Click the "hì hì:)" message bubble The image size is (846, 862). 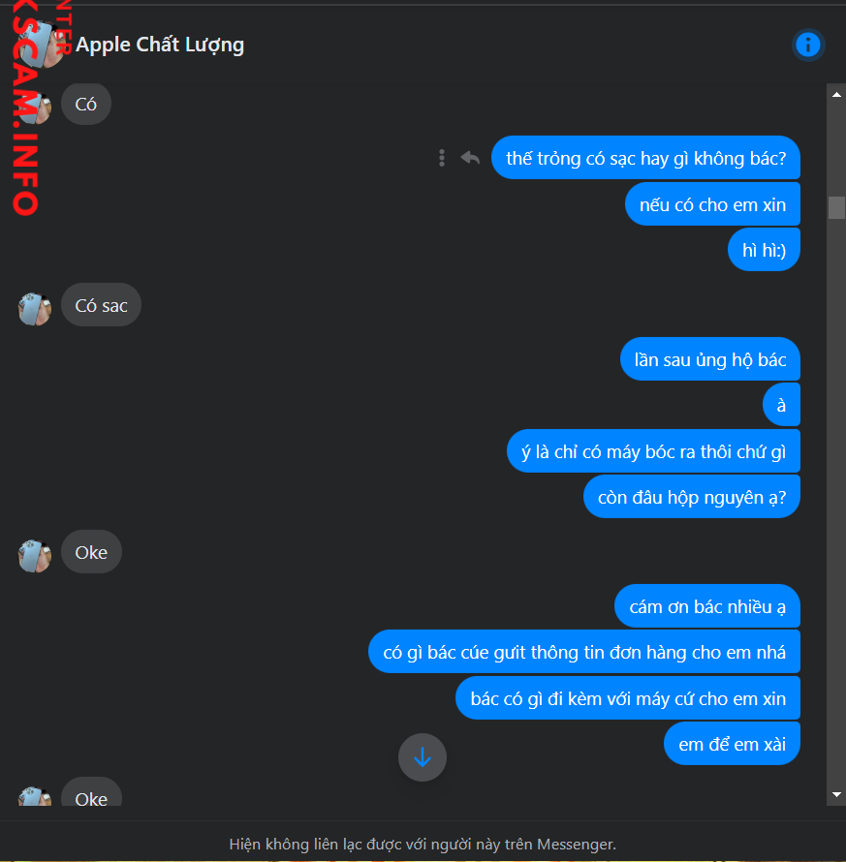coord(764,250)
